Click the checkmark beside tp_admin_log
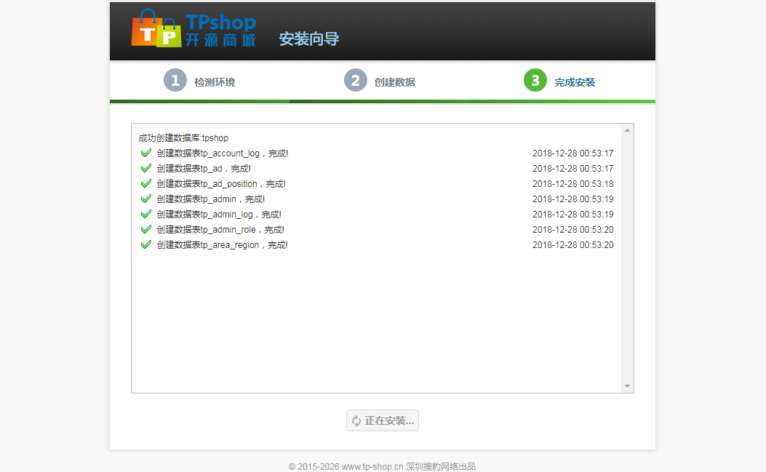Screen dimensions: 766x472 [x=145, y=214]
